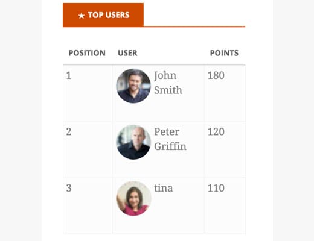Open Peter Griffin's profile name link

170,139
